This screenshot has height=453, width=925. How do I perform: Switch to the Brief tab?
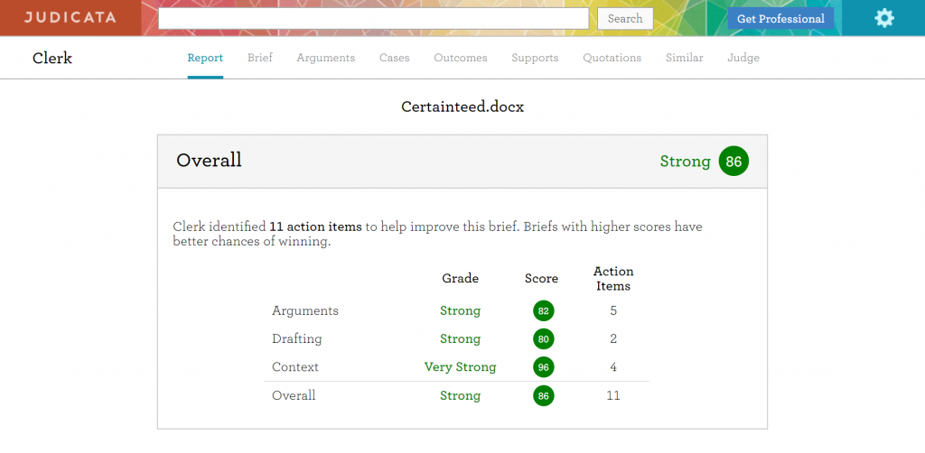(260, 58)
